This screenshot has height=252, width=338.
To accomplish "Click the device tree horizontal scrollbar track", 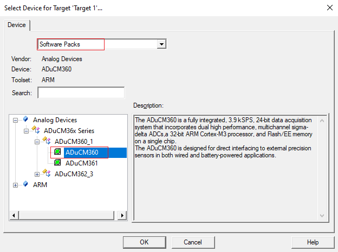I will coord(67,215).
